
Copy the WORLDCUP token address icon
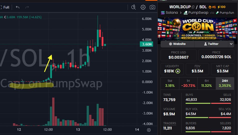click(193, 7)
